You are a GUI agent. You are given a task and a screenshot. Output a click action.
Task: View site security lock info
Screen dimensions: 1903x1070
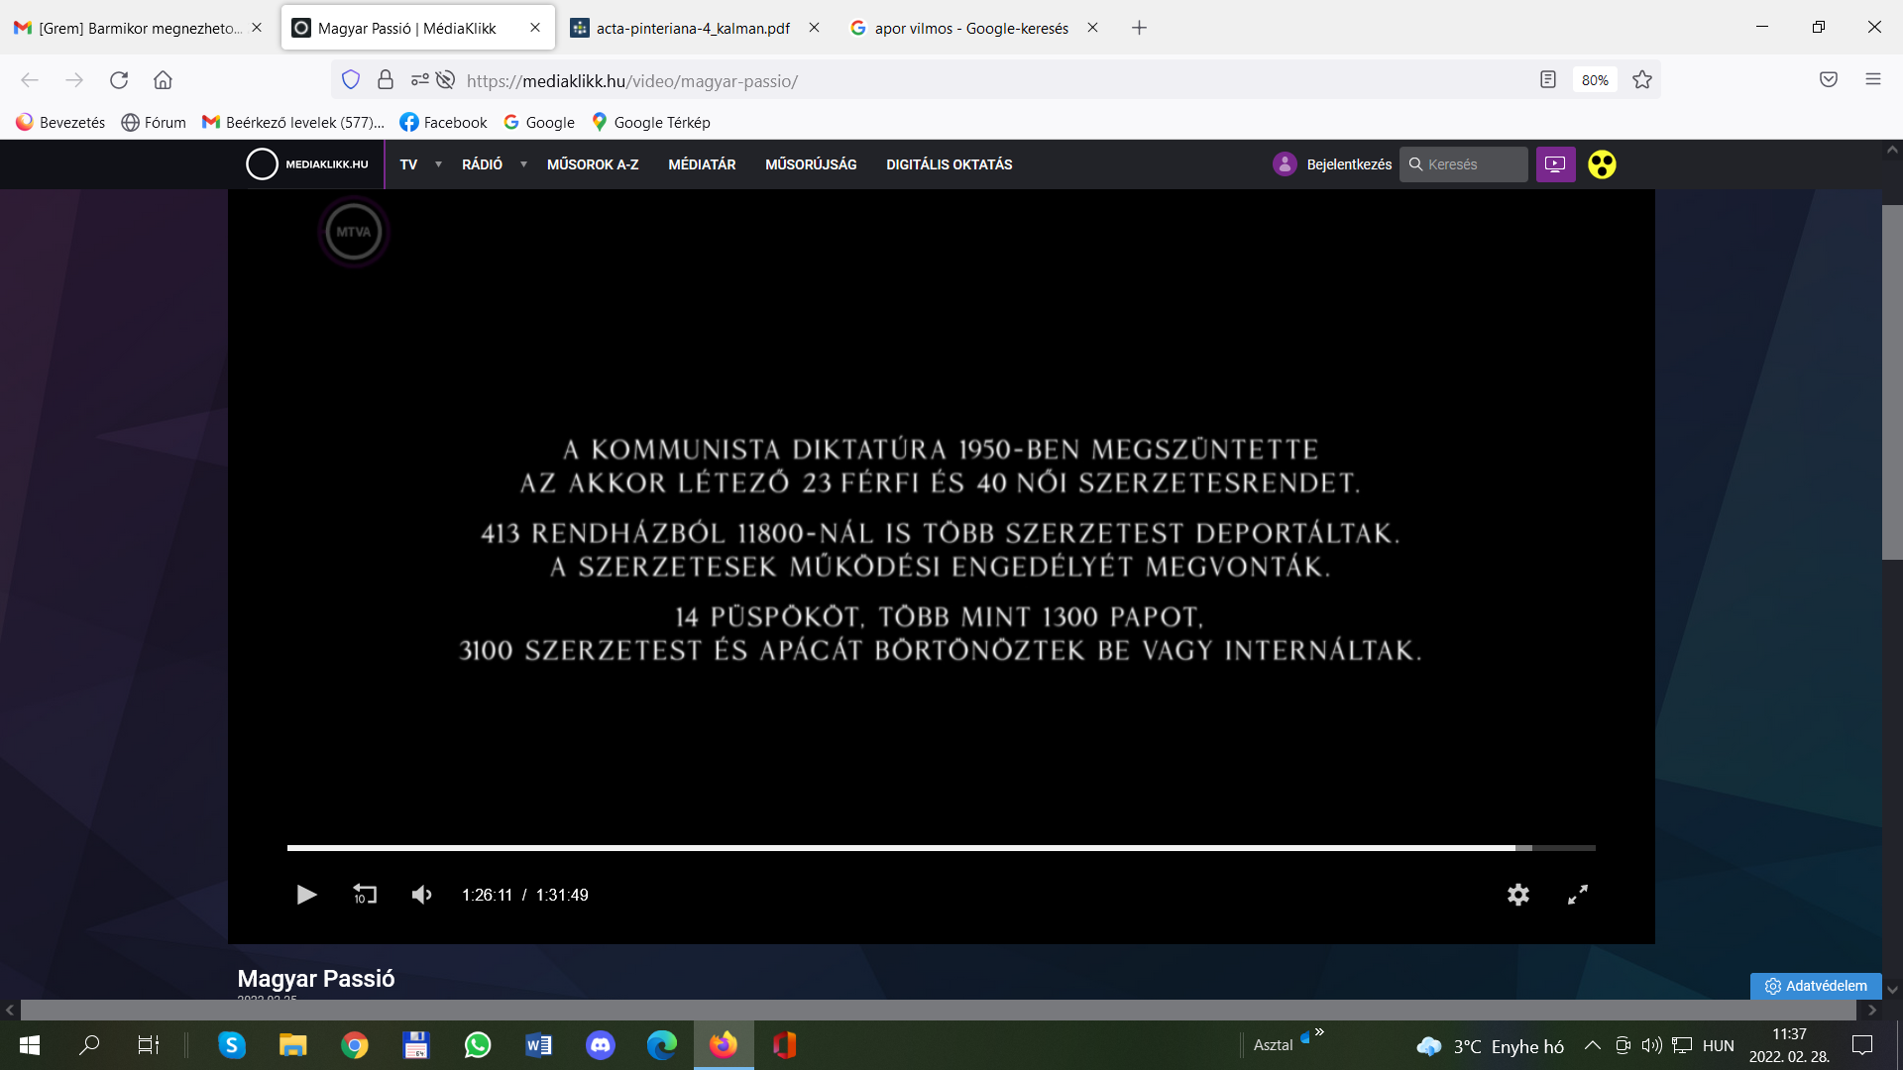[386, 80]
